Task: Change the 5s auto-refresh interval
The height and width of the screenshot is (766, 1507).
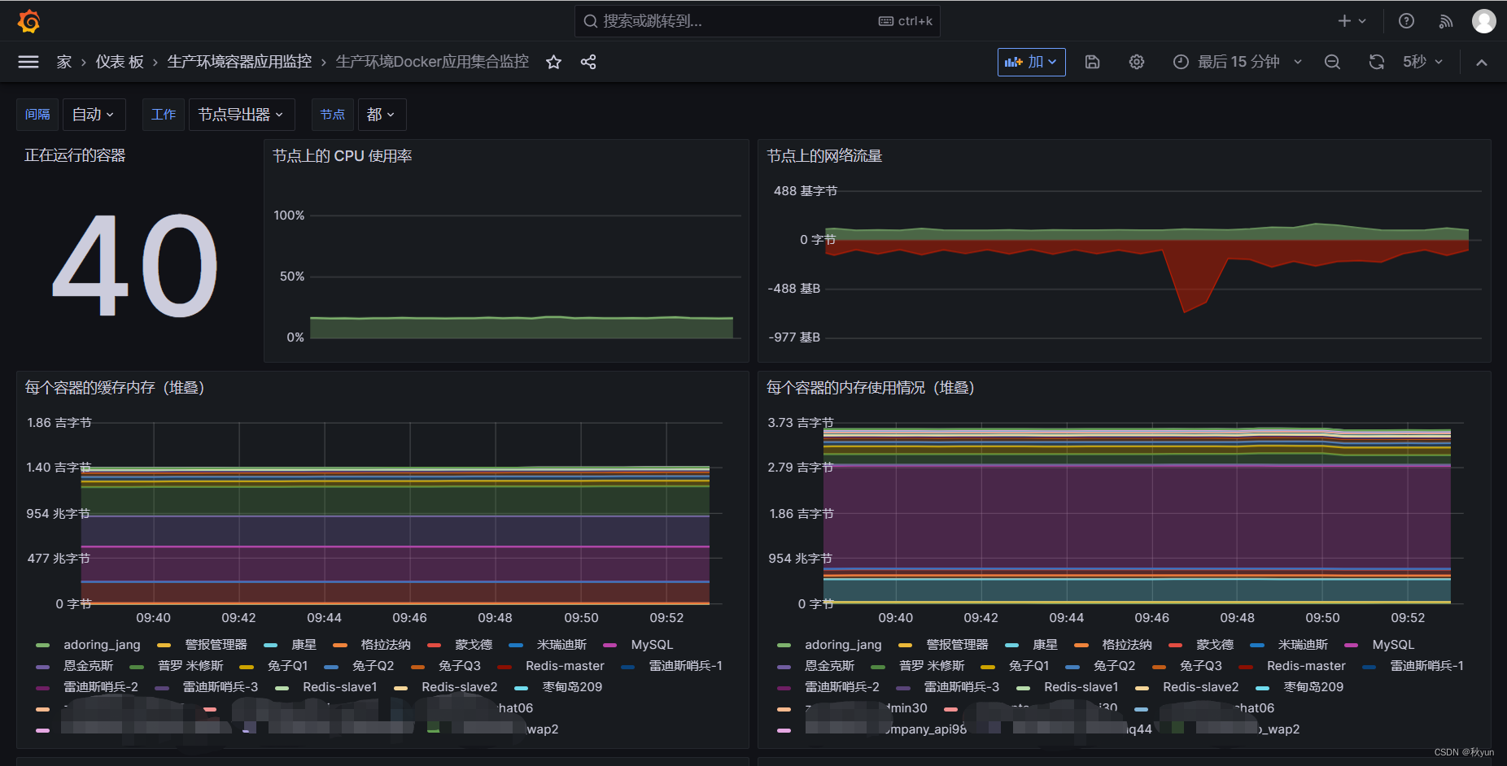Action: click(1422, 62)
